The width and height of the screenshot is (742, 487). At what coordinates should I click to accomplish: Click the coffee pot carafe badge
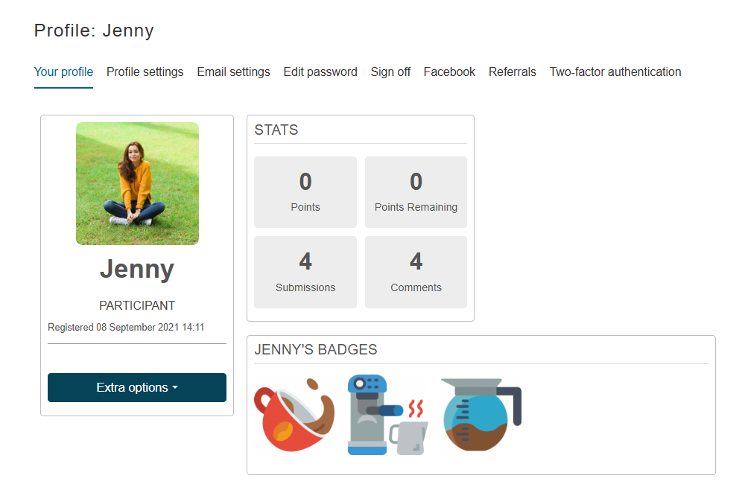[x=481, y=415]
